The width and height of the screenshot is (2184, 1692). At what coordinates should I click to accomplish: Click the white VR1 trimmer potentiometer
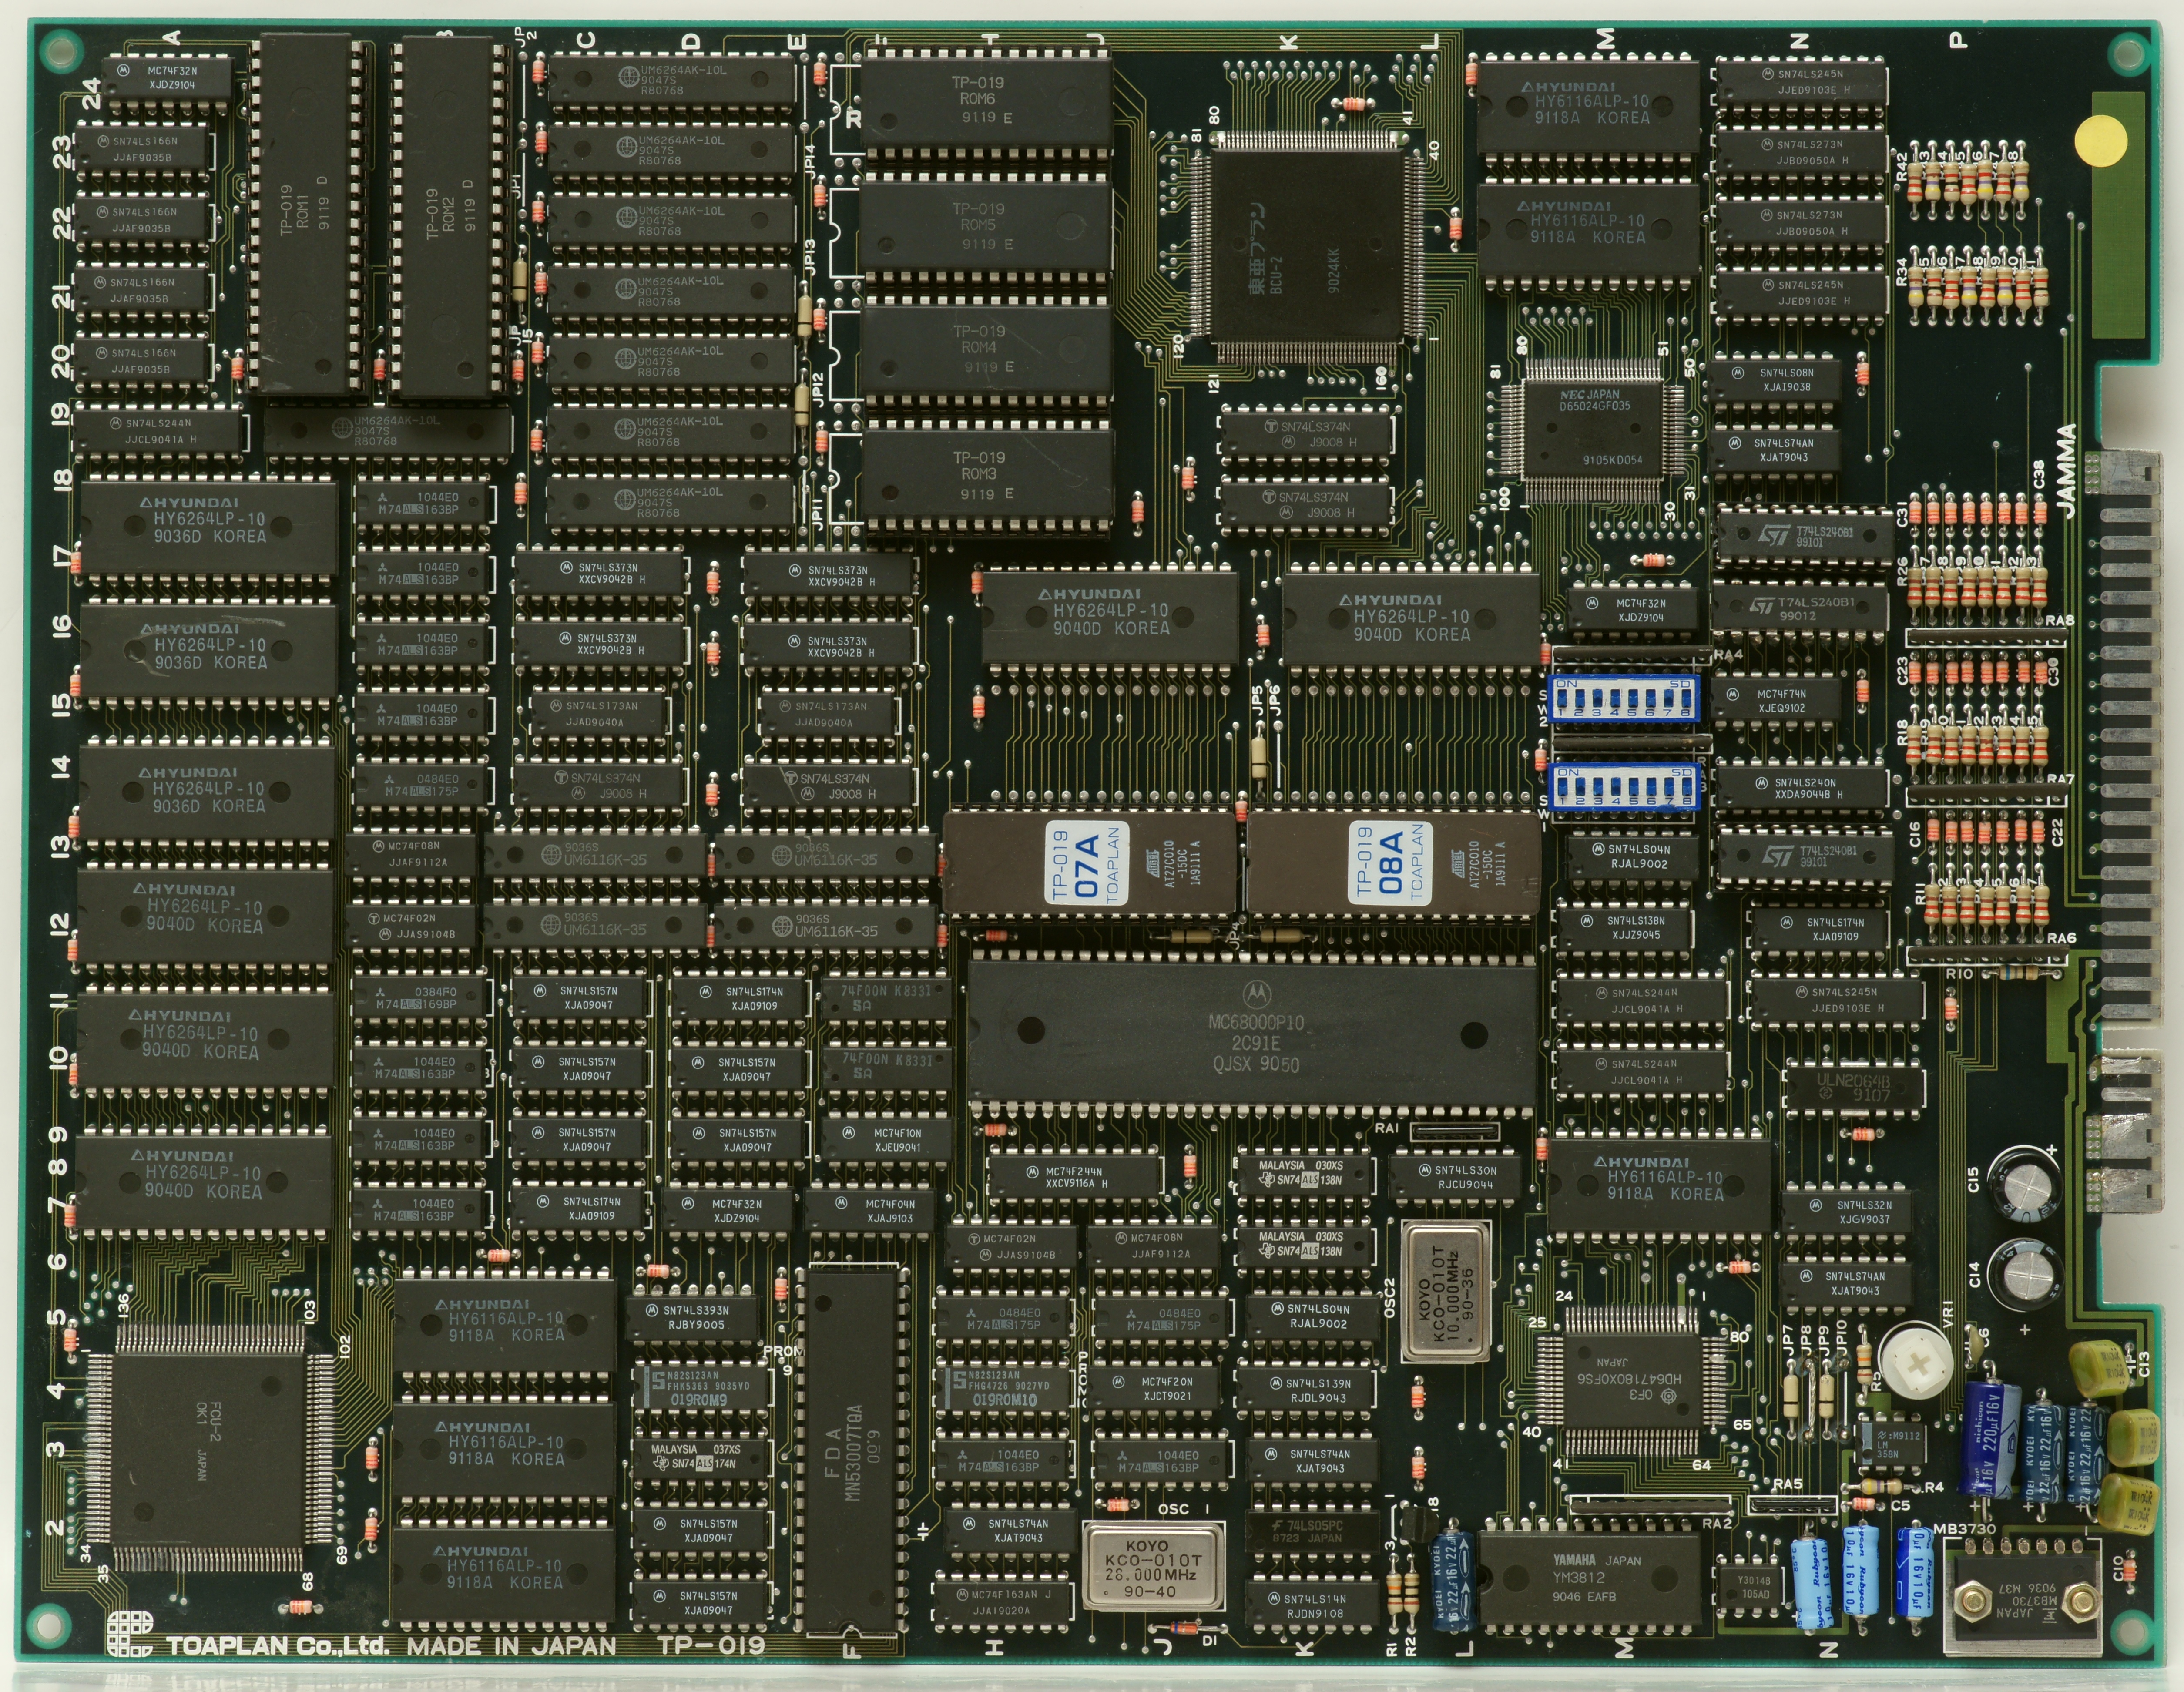(x=1917, y=1363)
